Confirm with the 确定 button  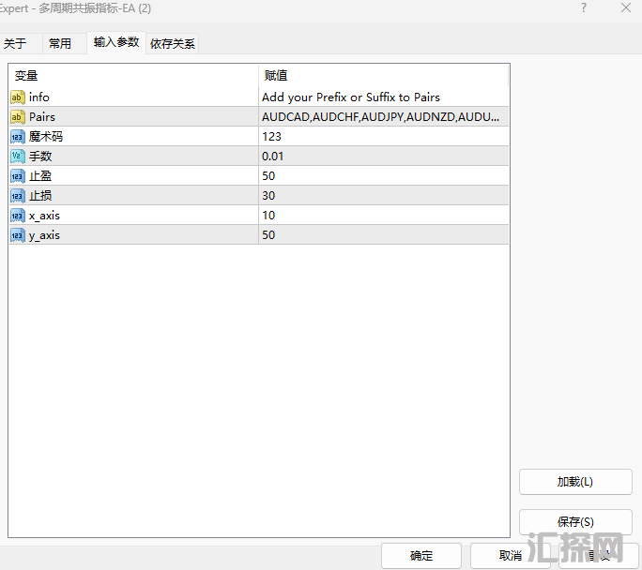pos(421,556)
